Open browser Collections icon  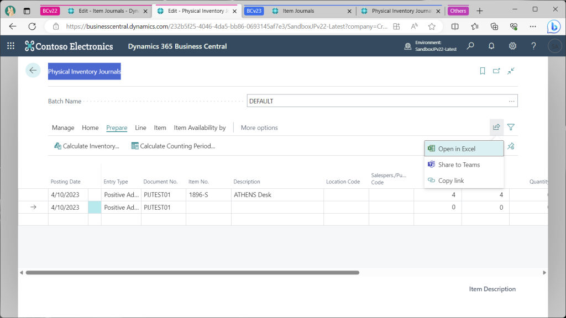tap(494, 26)
